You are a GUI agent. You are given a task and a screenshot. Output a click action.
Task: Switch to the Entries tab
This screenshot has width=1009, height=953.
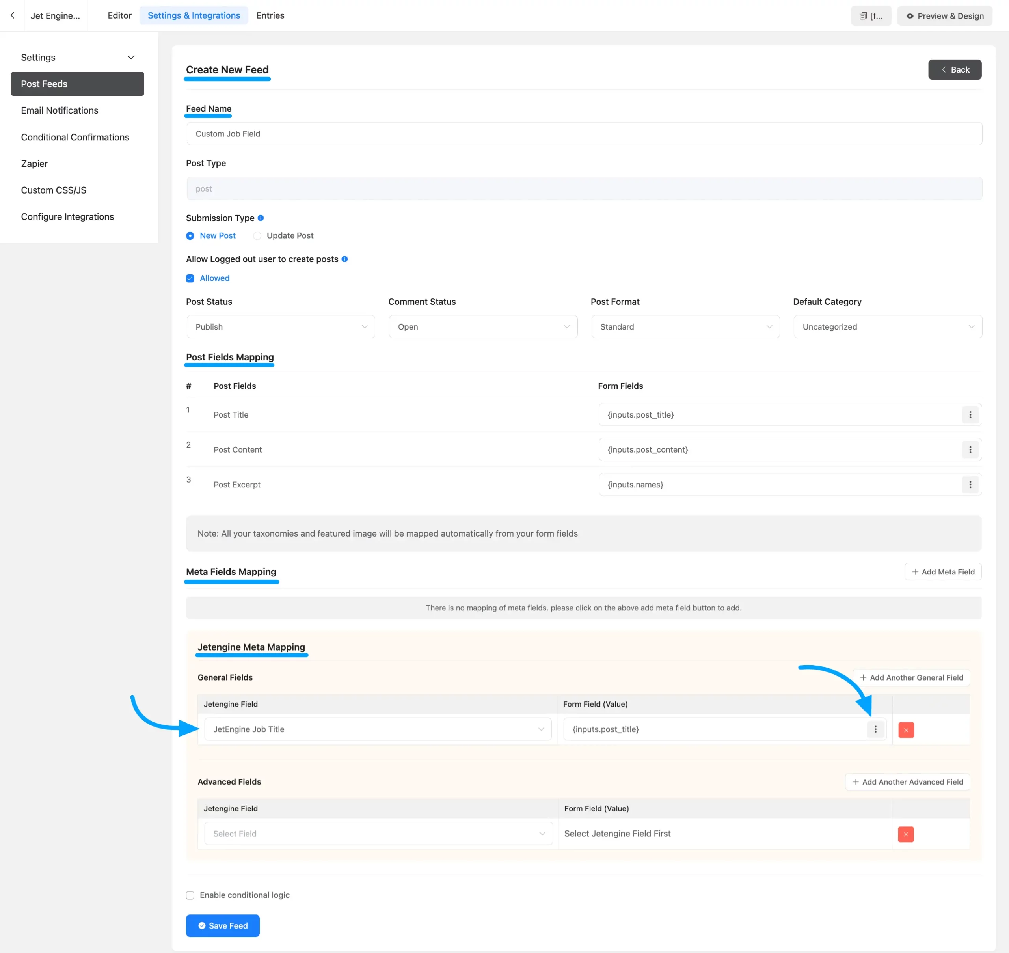270,15
